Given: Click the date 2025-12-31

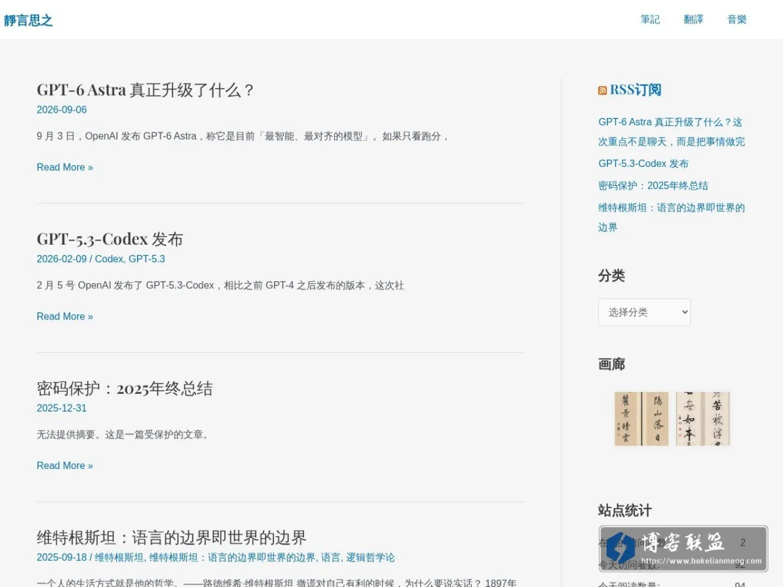Looking at the screenshot, I should 61,408.
